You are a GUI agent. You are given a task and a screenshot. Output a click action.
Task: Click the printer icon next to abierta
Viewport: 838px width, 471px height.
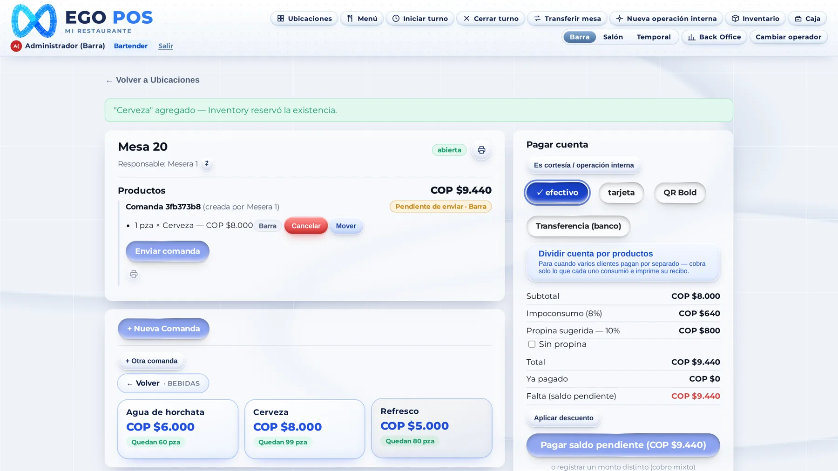pos(481,150)
